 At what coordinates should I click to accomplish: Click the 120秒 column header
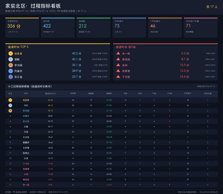(169, 93)
